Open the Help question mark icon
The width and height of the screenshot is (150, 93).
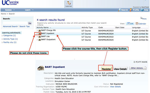tap(142, 10)
